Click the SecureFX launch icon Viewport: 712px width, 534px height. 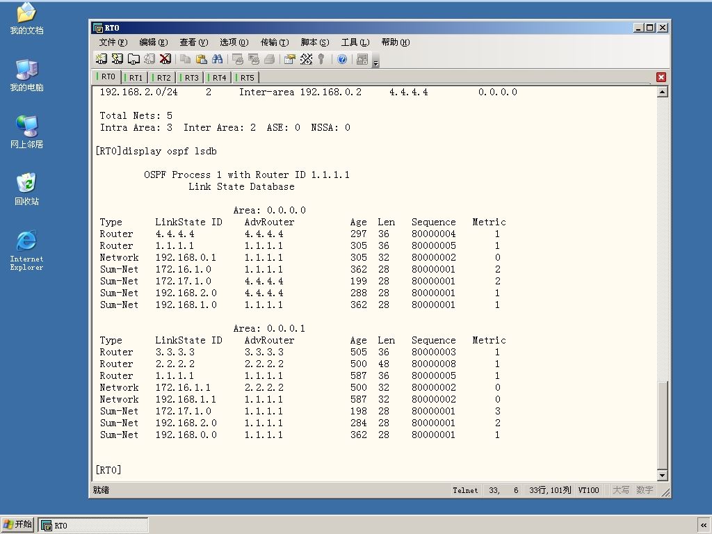362,59
